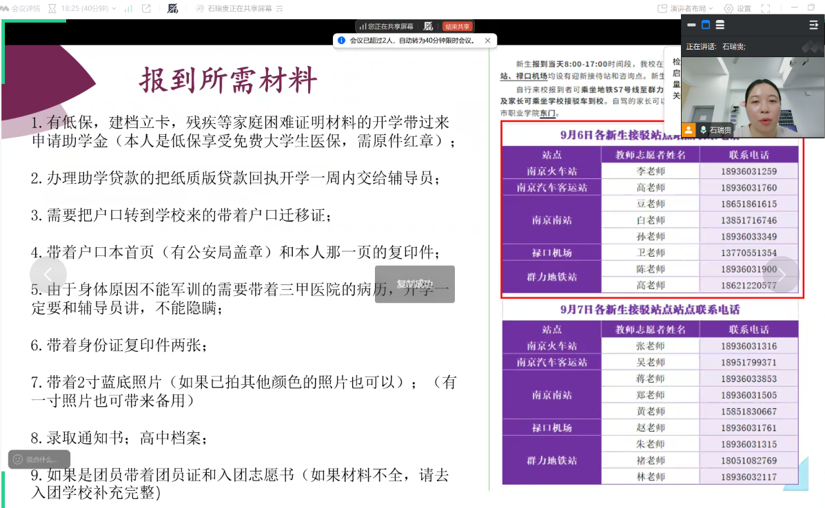Click the orange participant avatar icon

pos(688,129)
